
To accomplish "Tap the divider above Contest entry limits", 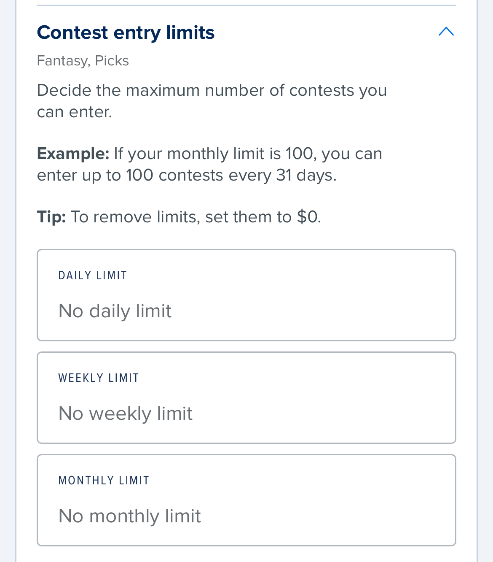I will click(x=246, y=4).
